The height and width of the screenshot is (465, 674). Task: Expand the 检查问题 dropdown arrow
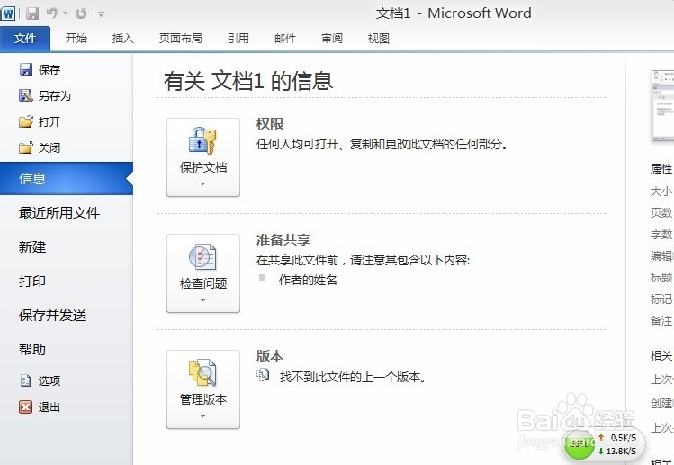[202, 300]
